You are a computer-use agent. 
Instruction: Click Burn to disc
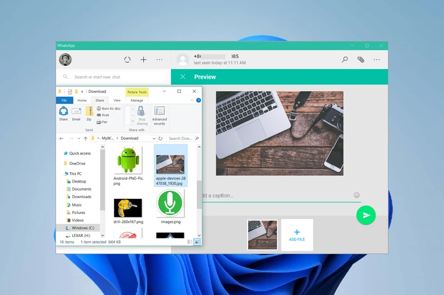108,108
